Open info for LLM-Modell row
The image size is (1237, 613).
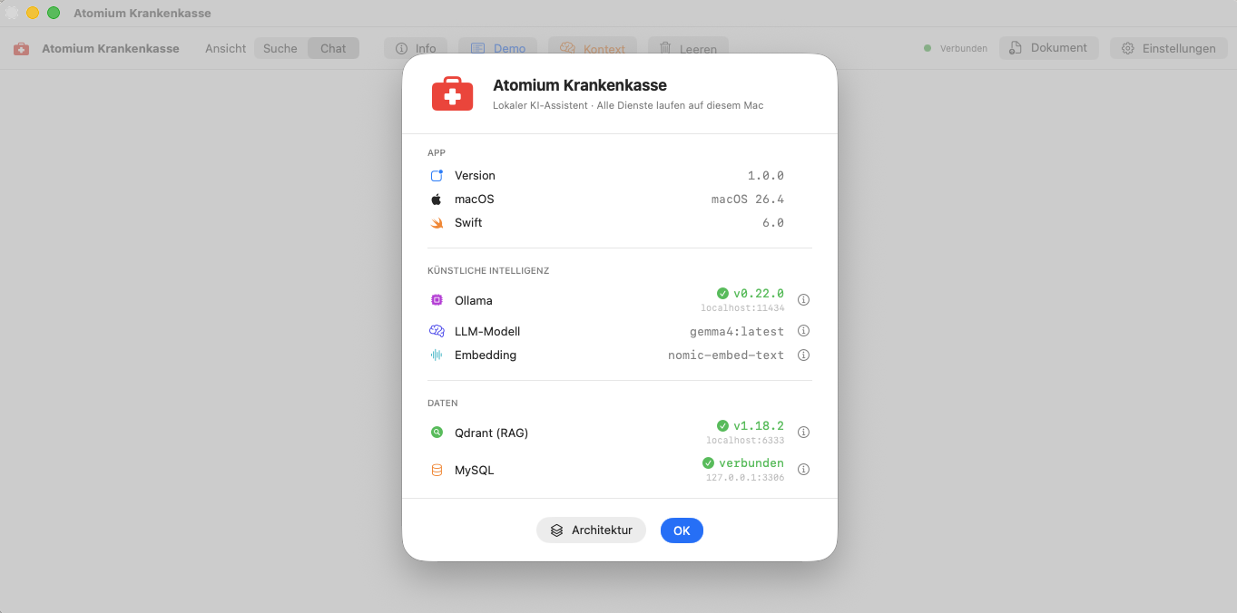803,331
